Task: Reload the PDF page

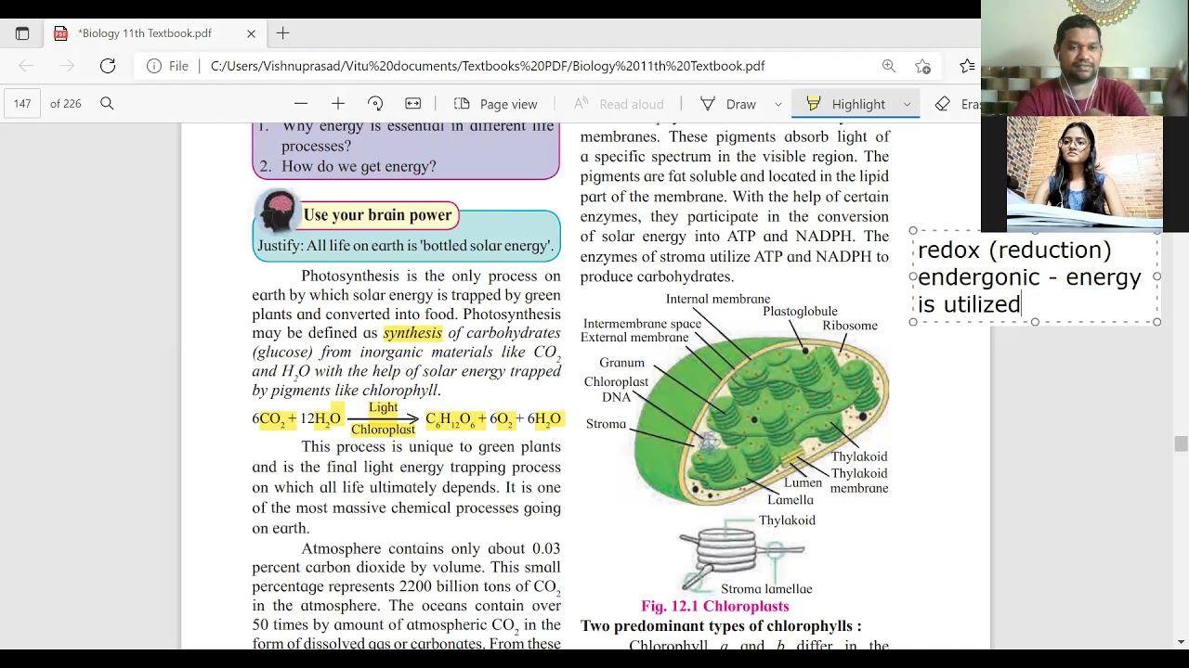Action: pos(108,66)
